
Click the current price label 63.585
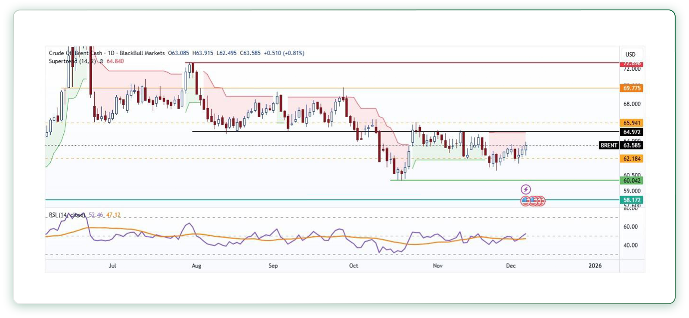pyautogui.click(x=631, y=145)
